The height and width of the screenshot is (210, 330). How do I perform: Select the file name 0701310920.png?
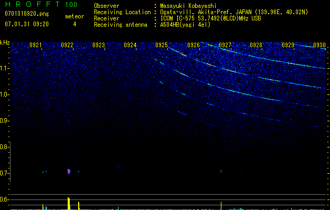tap(27, 14)
